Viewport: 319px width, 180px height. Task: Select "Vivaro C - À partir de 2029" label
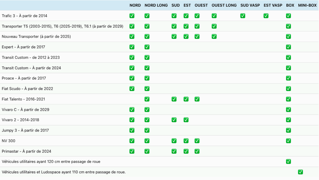click(26, 109)
